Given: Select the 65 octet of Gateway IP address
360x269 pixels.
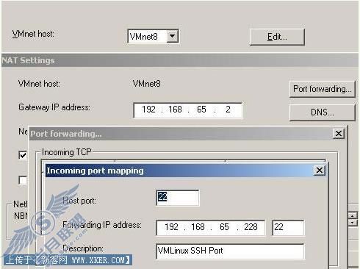Looking at the screenshot, I should click(201, 110).
